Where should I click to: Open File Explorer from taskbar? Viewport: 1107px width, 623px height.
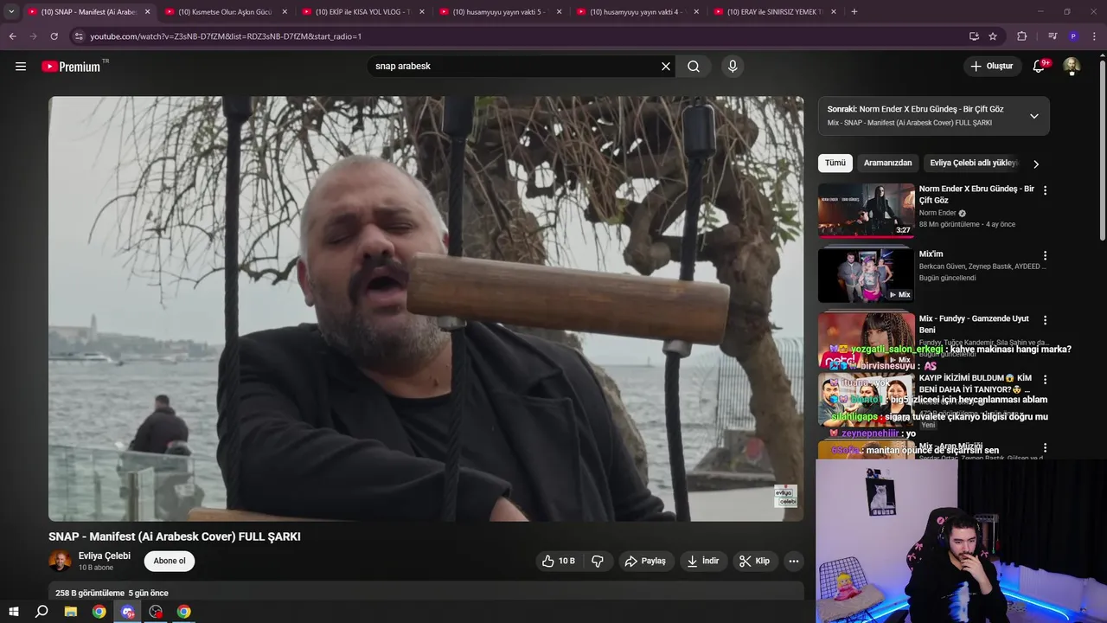(71, 612)
